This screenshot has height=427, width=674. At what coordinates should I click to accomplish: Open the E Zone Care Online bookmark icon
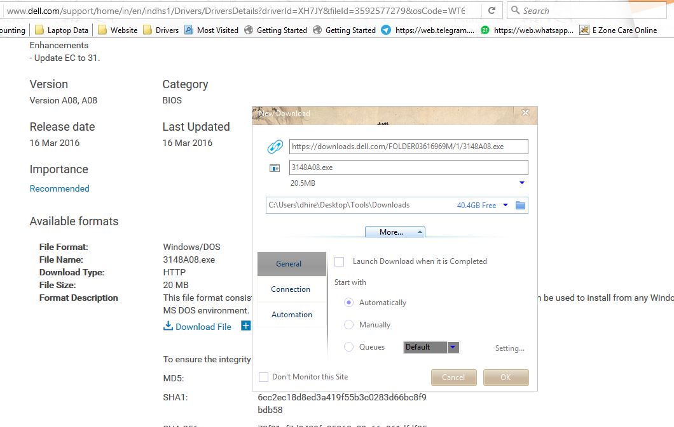584,30
